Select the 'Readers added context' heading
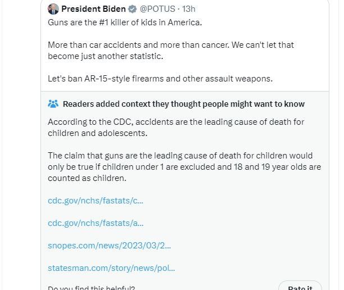Screen dimensions: 344x290 coord(183,104)
